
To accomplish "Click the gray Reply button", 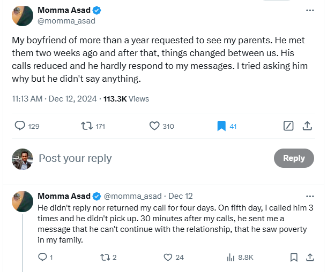I will coord(294,158).
